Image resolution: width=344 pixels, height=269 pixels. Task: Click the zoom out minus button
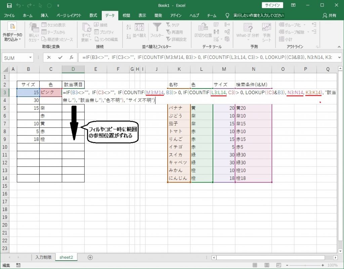pos(287,265)
